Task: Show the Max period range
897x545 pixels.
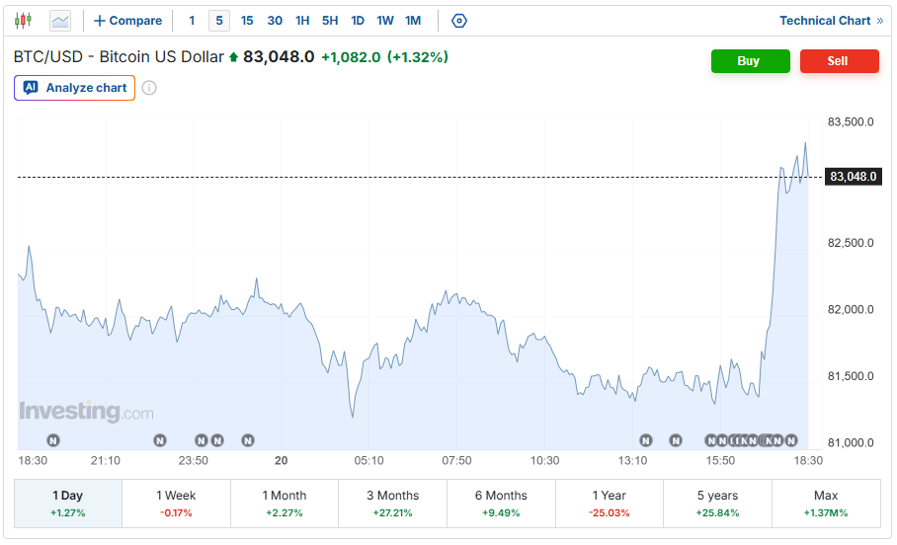Action: pos(826,504)
